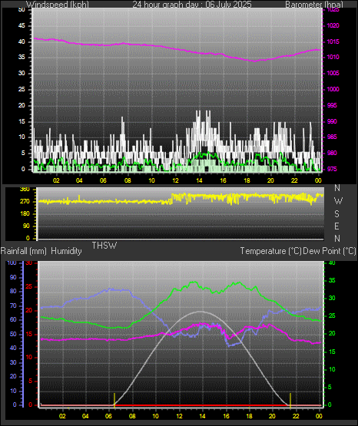This screenshot has height=426, width=358.
Task: Click the THSW label
Action: pos(104,246)
